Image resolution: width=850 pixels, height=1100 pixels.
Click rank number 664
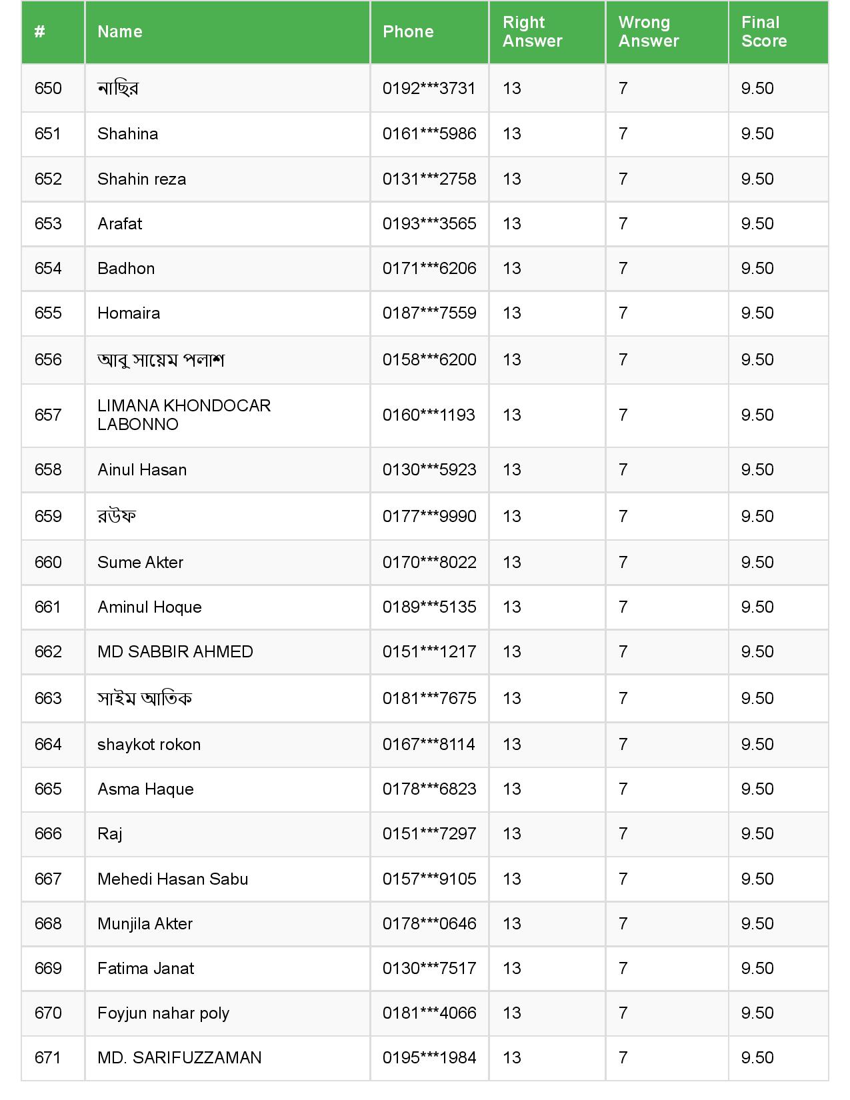(x=48, y=744)
